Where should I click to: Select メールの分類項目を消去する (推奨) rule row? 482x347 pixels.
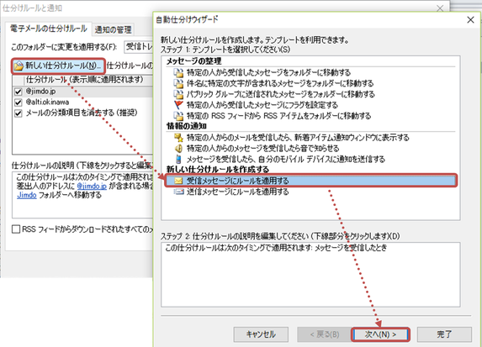point(82,113)
